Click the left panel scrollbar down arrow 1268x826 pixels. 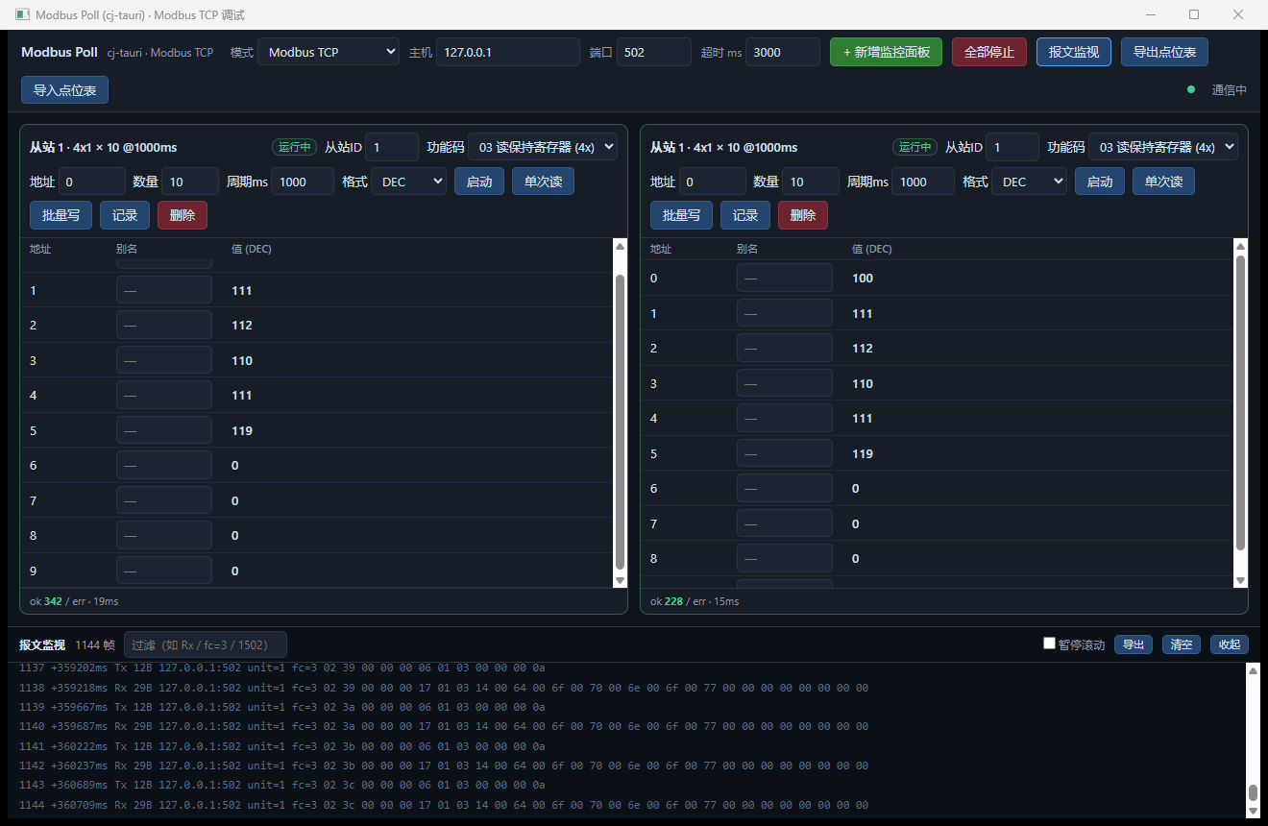tap(620, 580)
